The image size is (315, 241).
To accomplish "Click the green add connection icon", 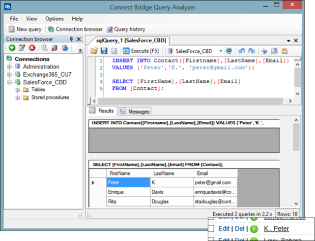I will tap(12, 48).
